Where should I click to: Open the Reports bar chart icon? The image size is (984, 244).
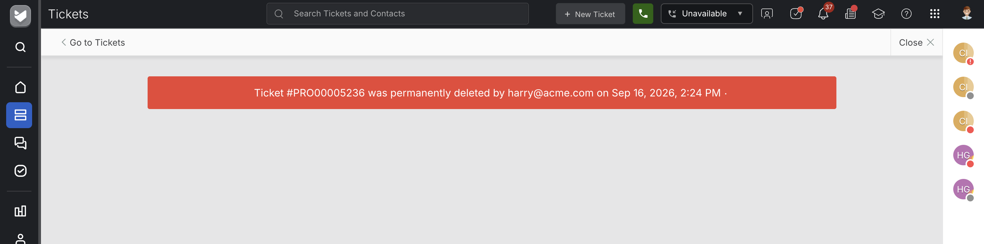(x=20, y=211)
